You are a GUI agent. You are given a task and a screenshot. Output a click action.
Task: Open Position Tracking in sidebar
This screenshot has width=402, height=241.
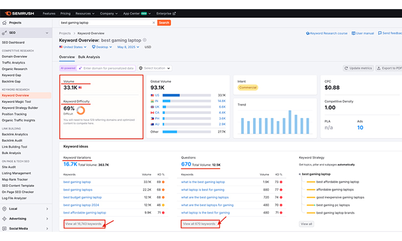tap(14, 114)
